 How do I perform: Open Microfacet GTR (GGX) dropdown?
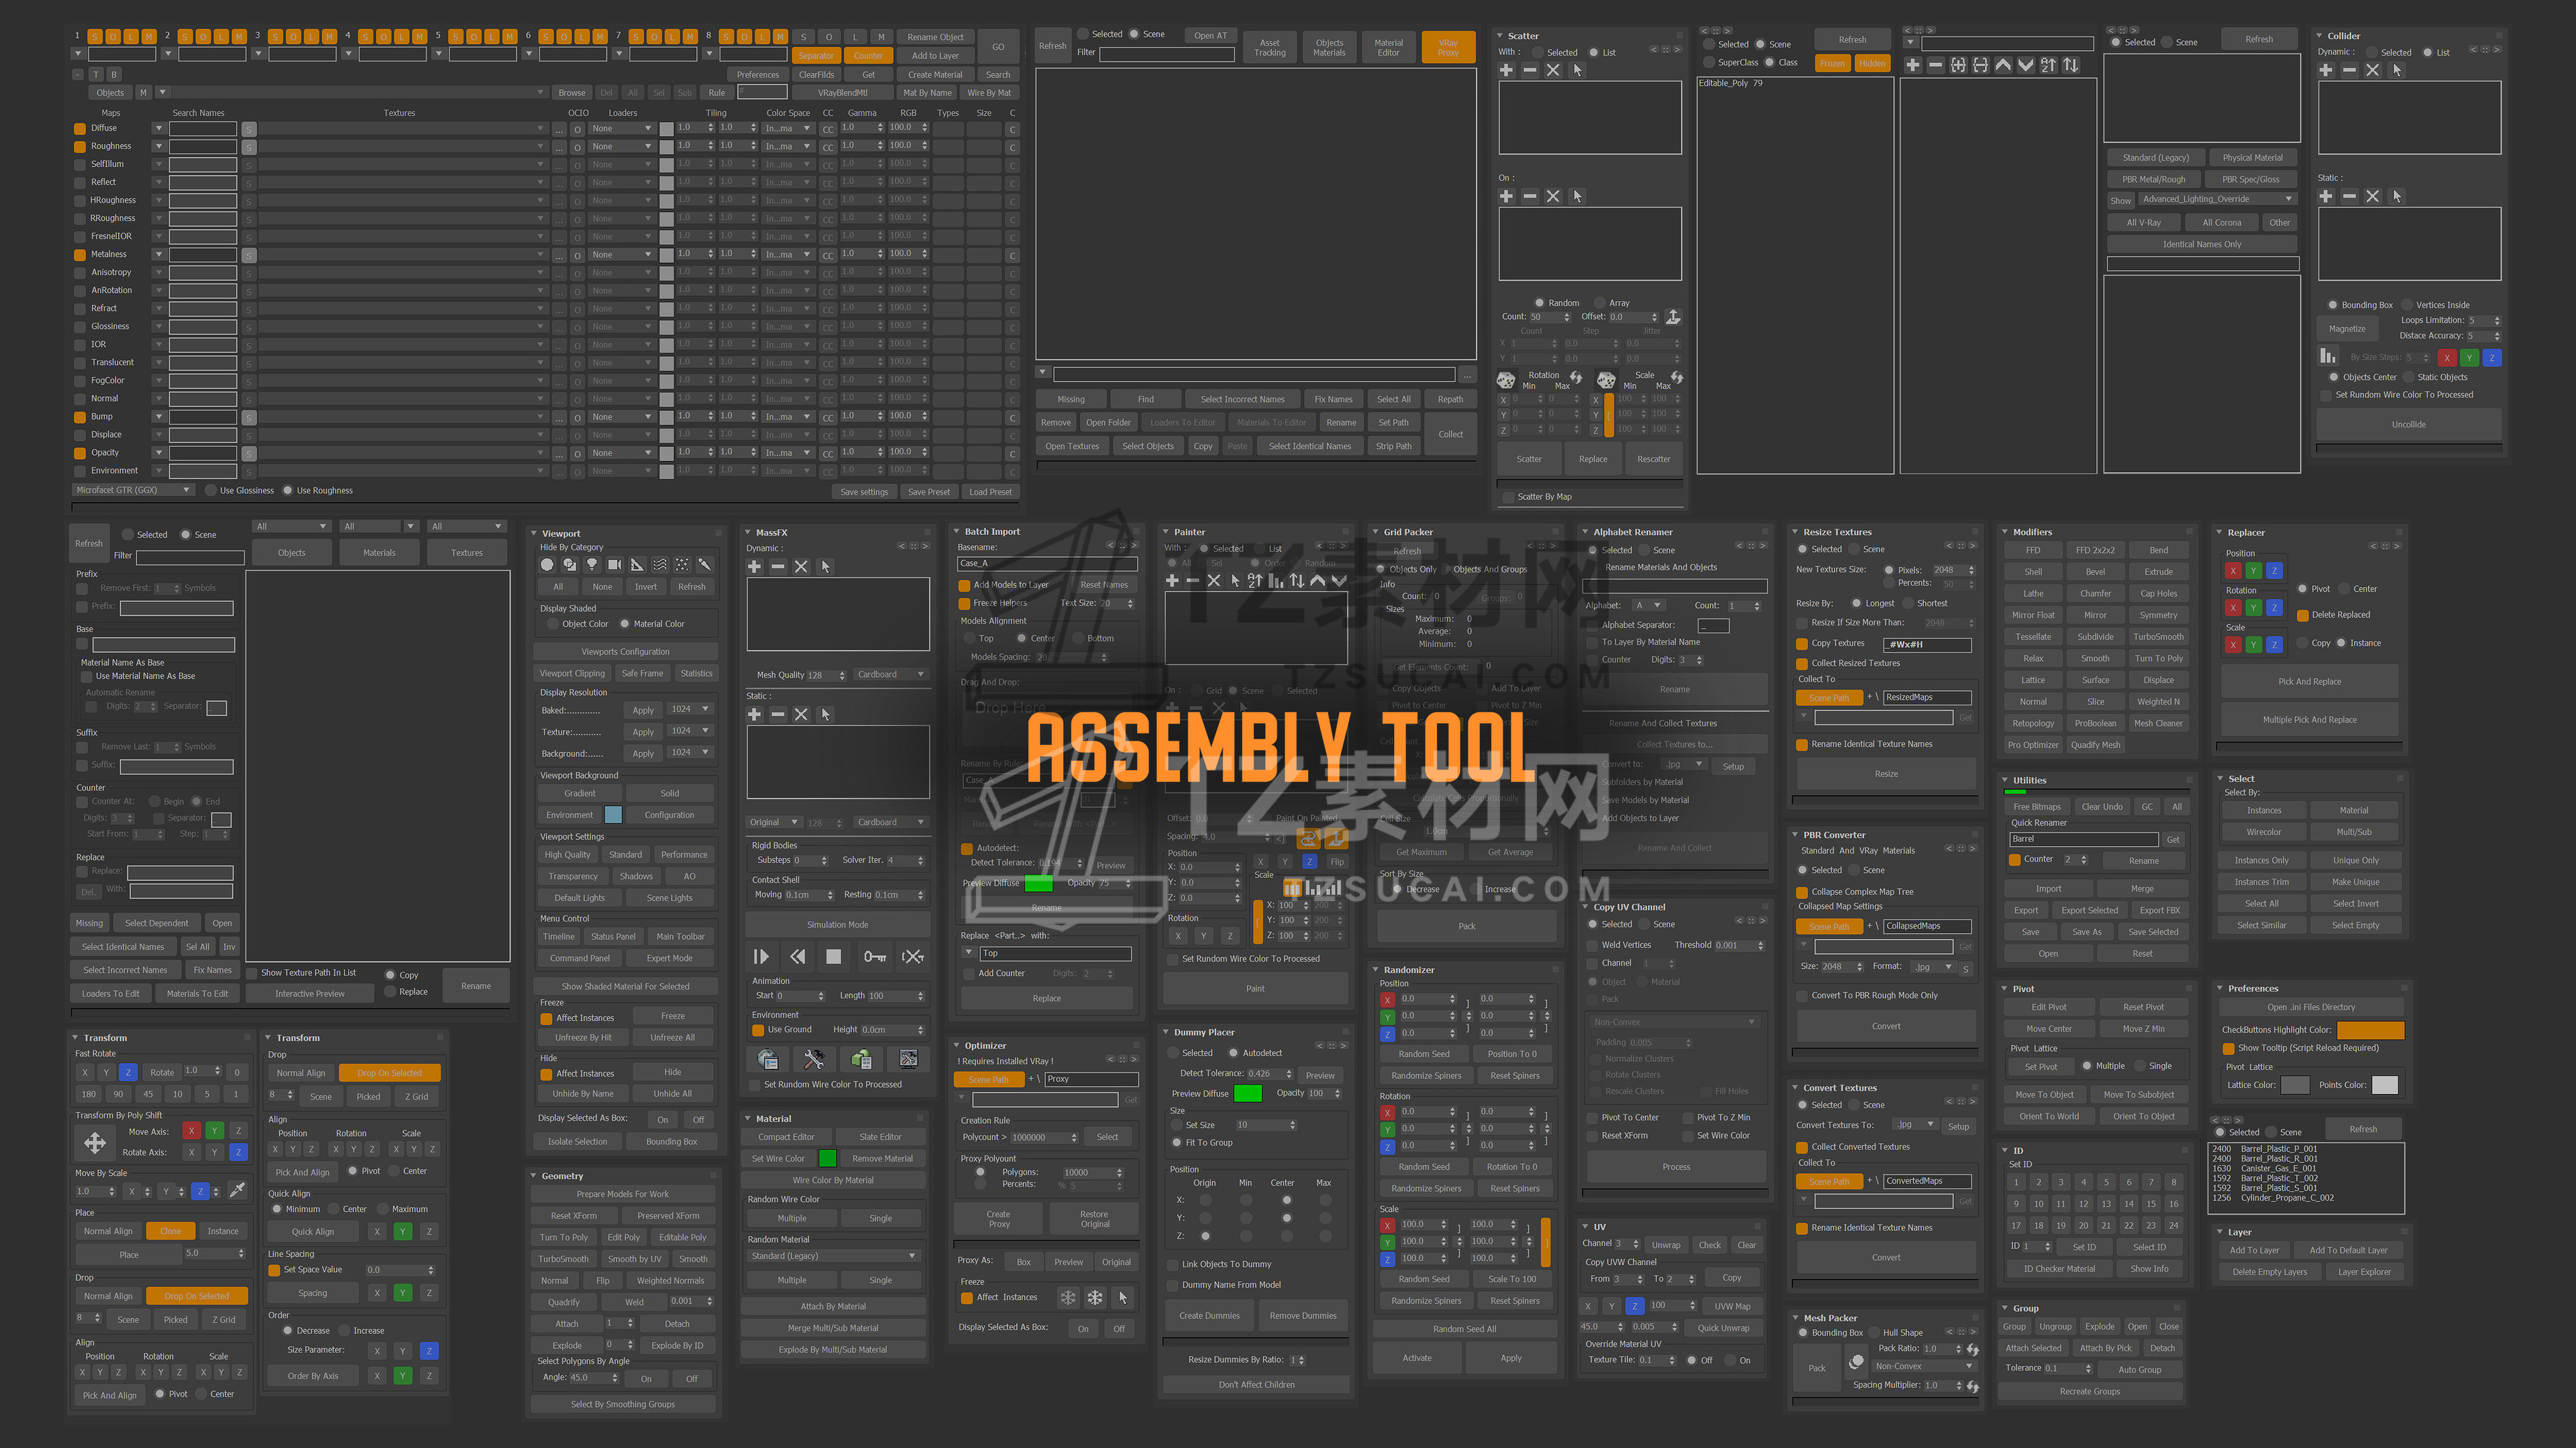click(133, 489)
